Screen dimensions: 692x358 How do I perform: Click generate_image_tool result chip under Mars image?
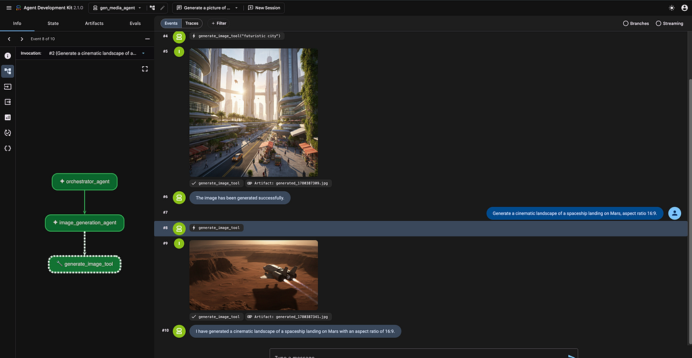tap(216, 317)
